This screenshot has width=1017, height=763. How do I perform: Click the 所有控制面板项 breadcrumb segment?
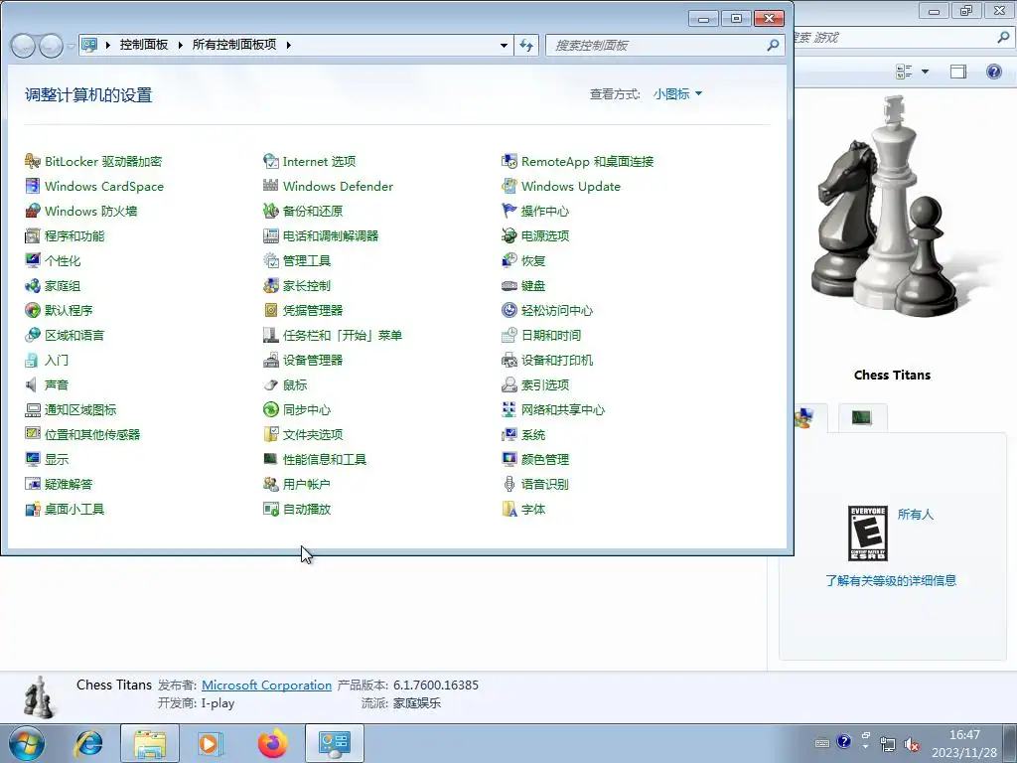(x=234, y=44)
